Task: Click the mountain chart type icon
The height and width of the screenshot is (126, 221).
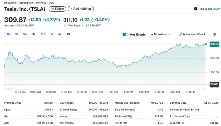Action: pos(152,35)
